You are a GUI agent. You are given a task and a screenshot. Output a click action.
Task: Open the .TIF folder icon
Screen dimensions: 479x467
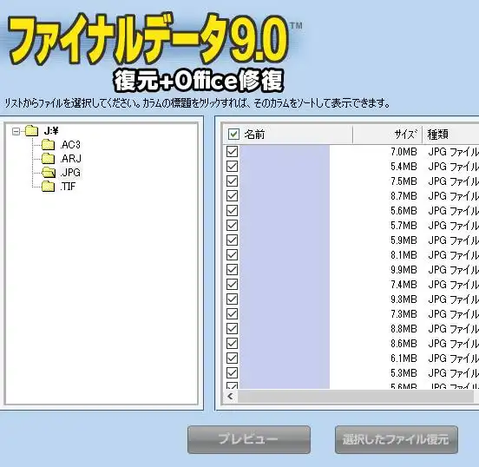click(x=49, y=186)
